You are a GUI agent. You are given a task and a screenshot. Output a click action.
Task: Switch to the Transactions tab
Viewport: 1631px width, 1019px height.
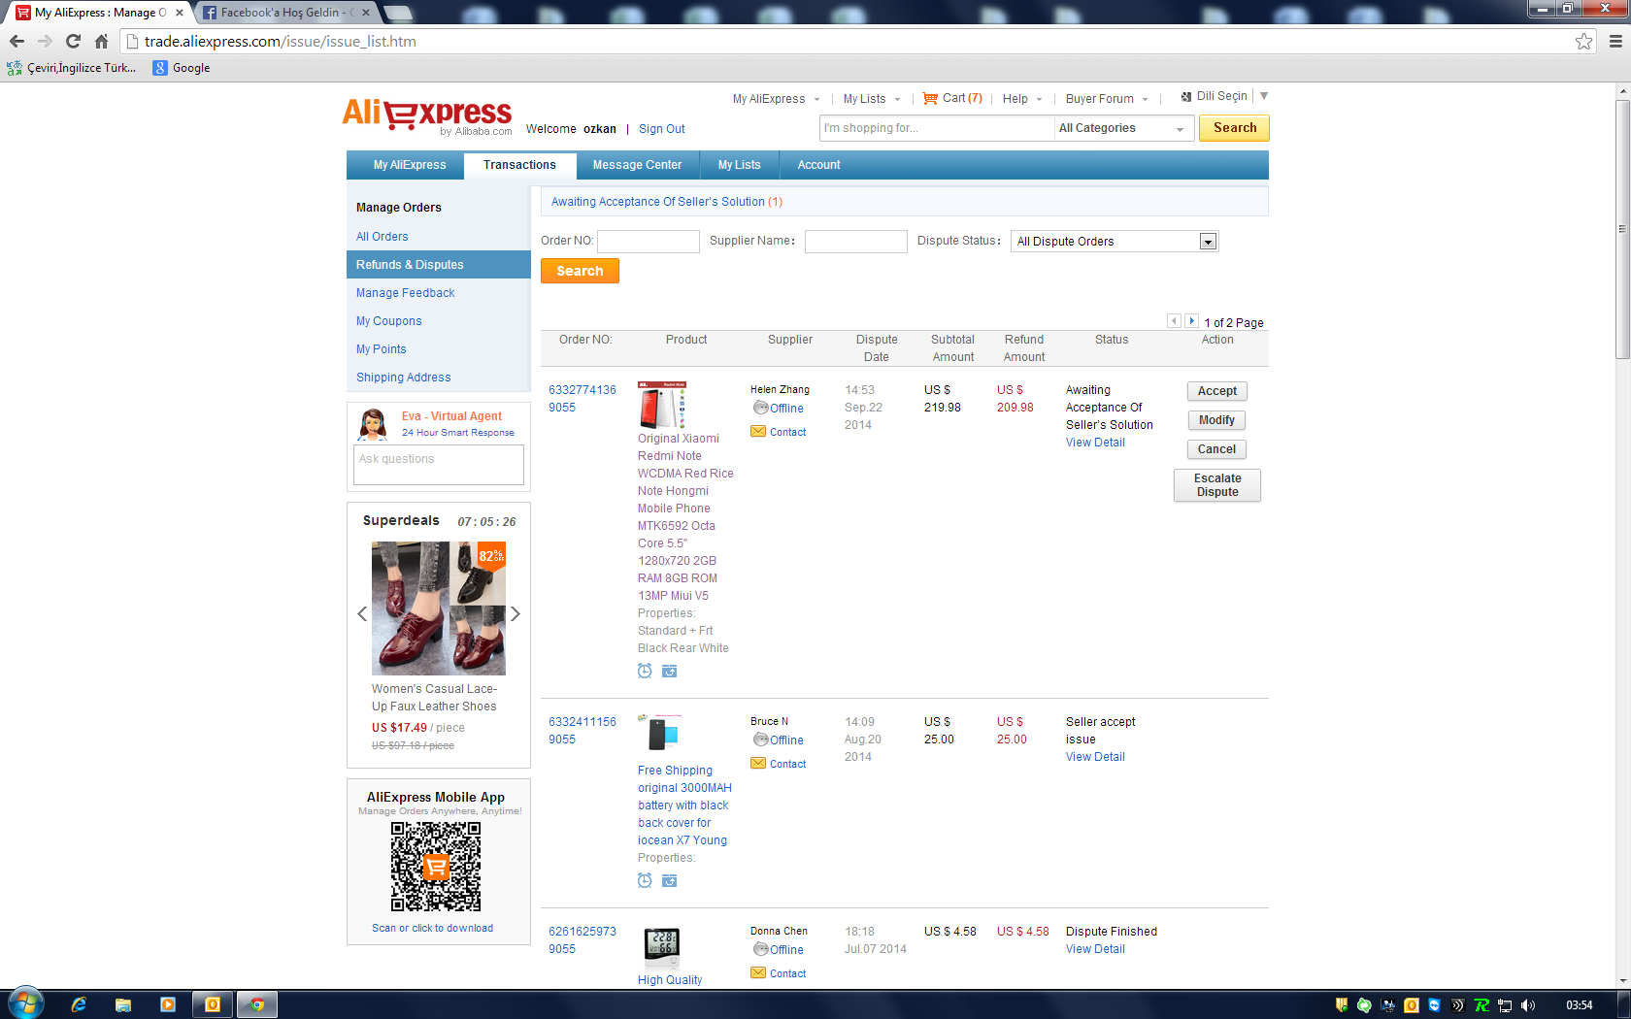(519, 165)
